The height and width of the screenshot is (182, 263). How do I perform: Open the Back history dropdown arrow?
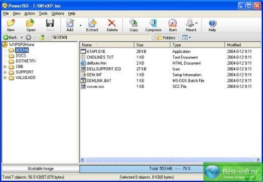point(21,37)
